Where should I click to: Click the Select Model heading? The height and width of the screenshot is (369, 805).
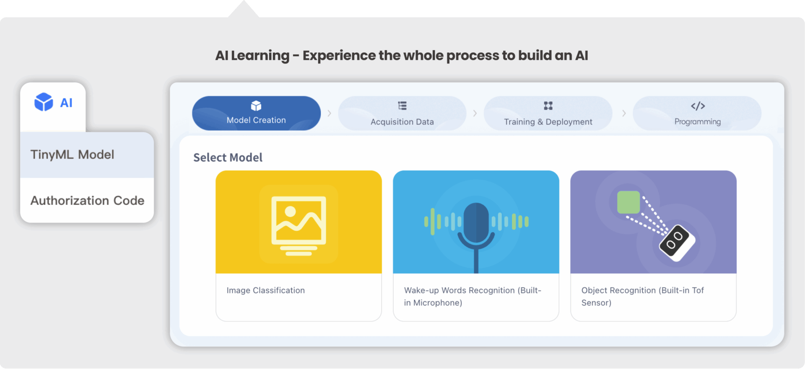pyautogui.click(x=228, y=157)
